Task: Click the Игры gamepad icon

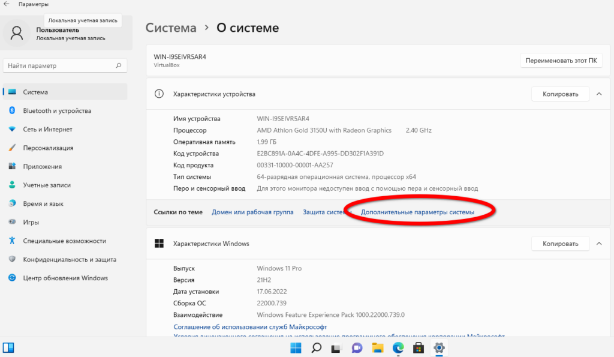Action: point(12,222)
